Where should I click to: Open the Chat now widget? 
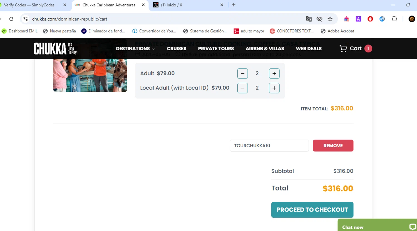click(x=377, y=225)
